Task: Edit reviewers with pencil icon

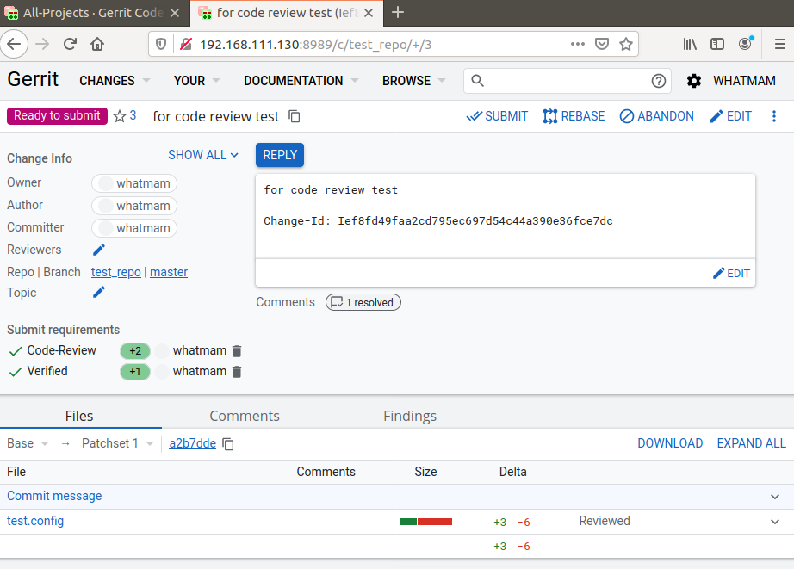Action: tap(99, 250)
